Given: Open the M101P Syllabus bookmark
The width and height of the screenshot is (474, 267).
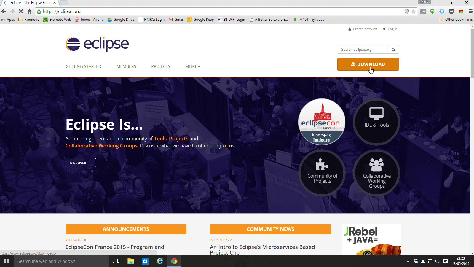Looking at the screenshot, I should pyautogui.click(x=308, y=20).
